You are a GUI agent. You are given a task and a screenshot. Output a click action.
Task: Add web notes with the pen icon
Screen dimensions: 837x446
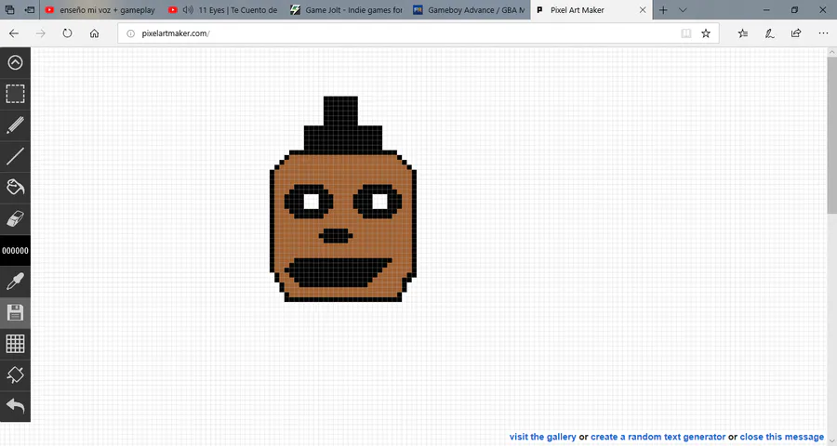tap(769, 33)
